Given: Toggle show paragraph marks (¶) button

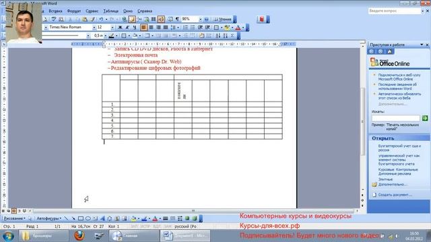Looking at the screenshot, I should point(177,19).
